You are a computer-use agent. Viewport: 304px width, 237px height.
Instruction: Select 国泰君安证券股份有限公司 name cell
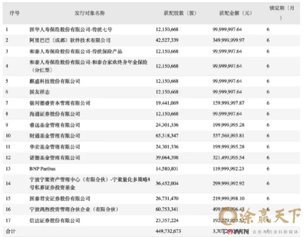[x=59, y=199]
